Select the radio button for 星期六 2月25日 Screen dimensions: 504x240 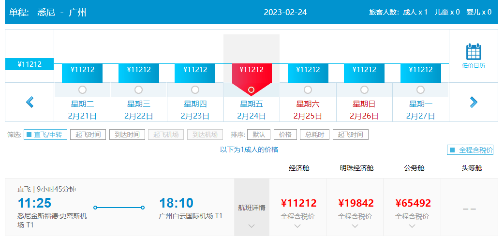308,90
